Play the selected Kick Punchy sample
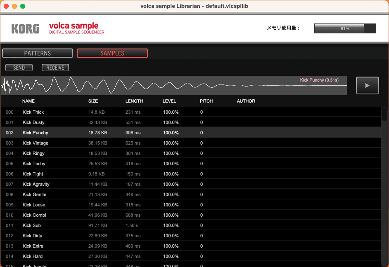 pos(367,85)
